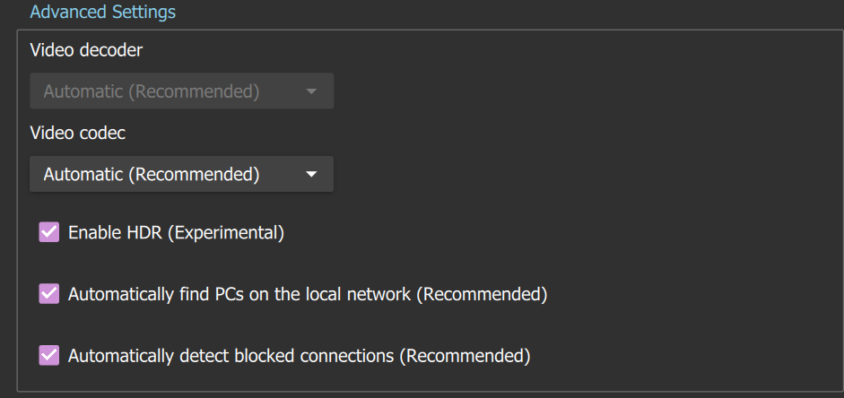Click the words 'local network' in the middle option

363,294
